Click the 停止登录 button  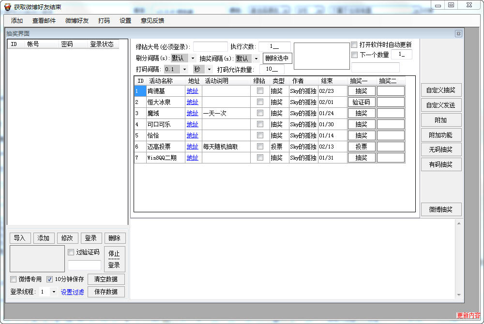click(x=114, y=259)
